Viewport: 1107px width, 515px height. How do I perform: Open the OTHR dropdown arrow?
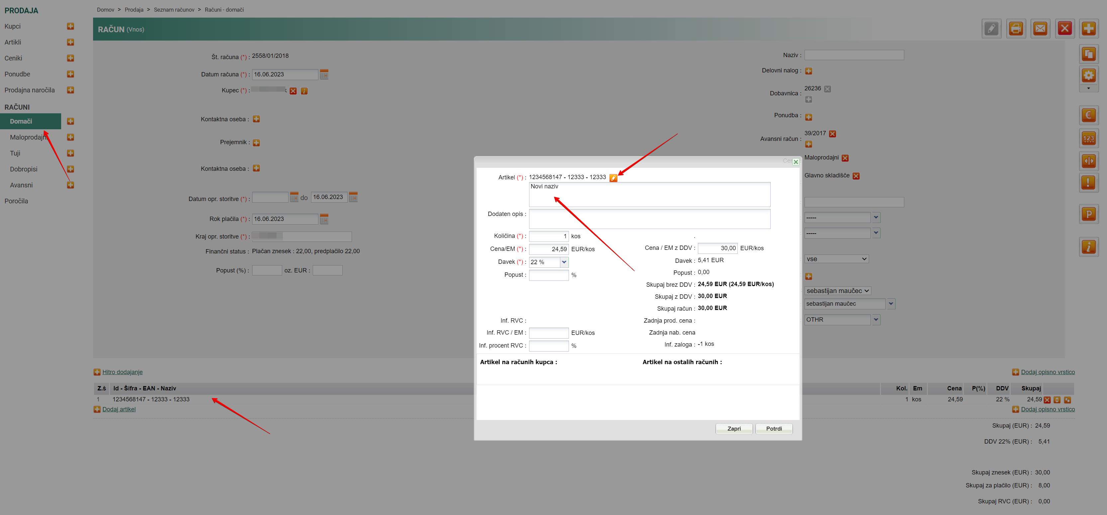coord(876,320)
